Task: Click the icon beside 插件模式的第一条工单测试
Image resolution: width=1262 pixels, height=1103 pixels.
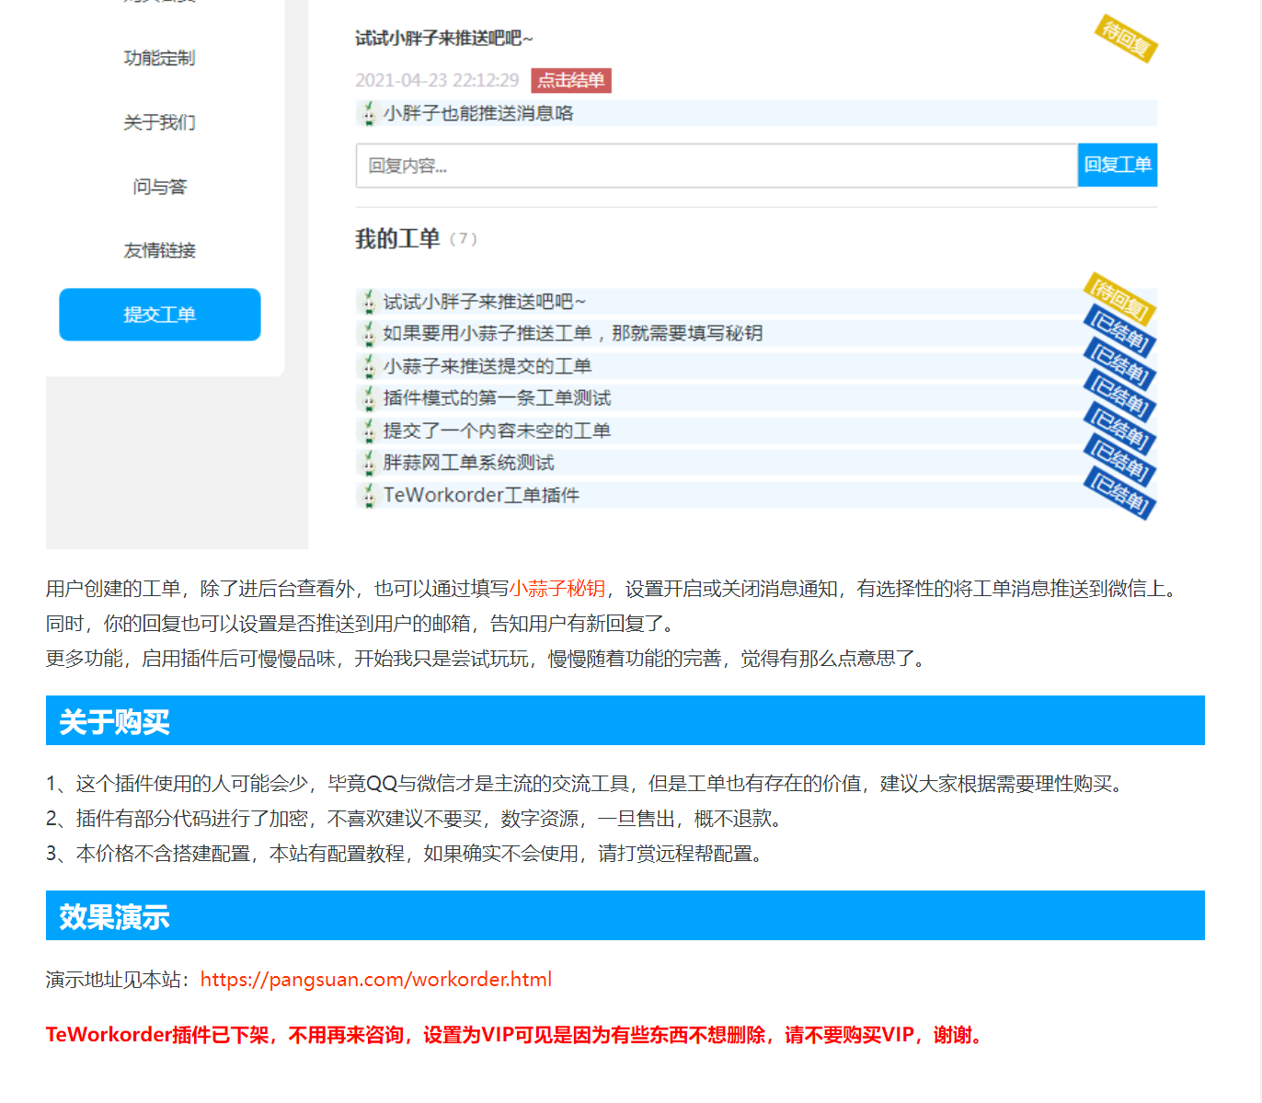Action: [x=369, y=398]
